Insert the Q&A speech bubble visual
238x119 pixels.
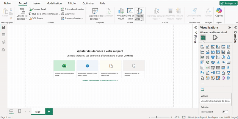coord(218,73)
